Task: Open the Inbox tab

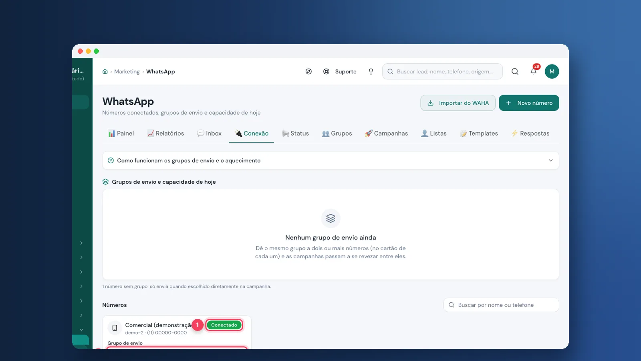Action: pos(209,134)
